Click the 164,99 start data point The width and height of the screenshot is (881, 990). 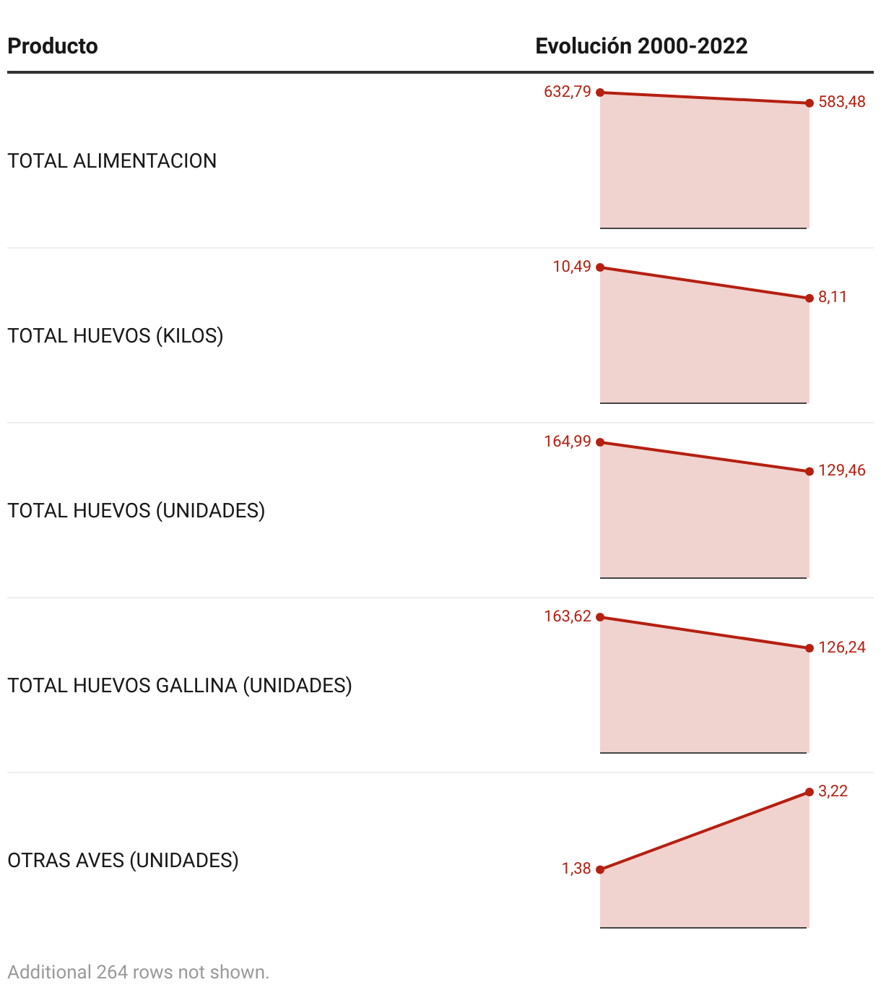[600, 442]
